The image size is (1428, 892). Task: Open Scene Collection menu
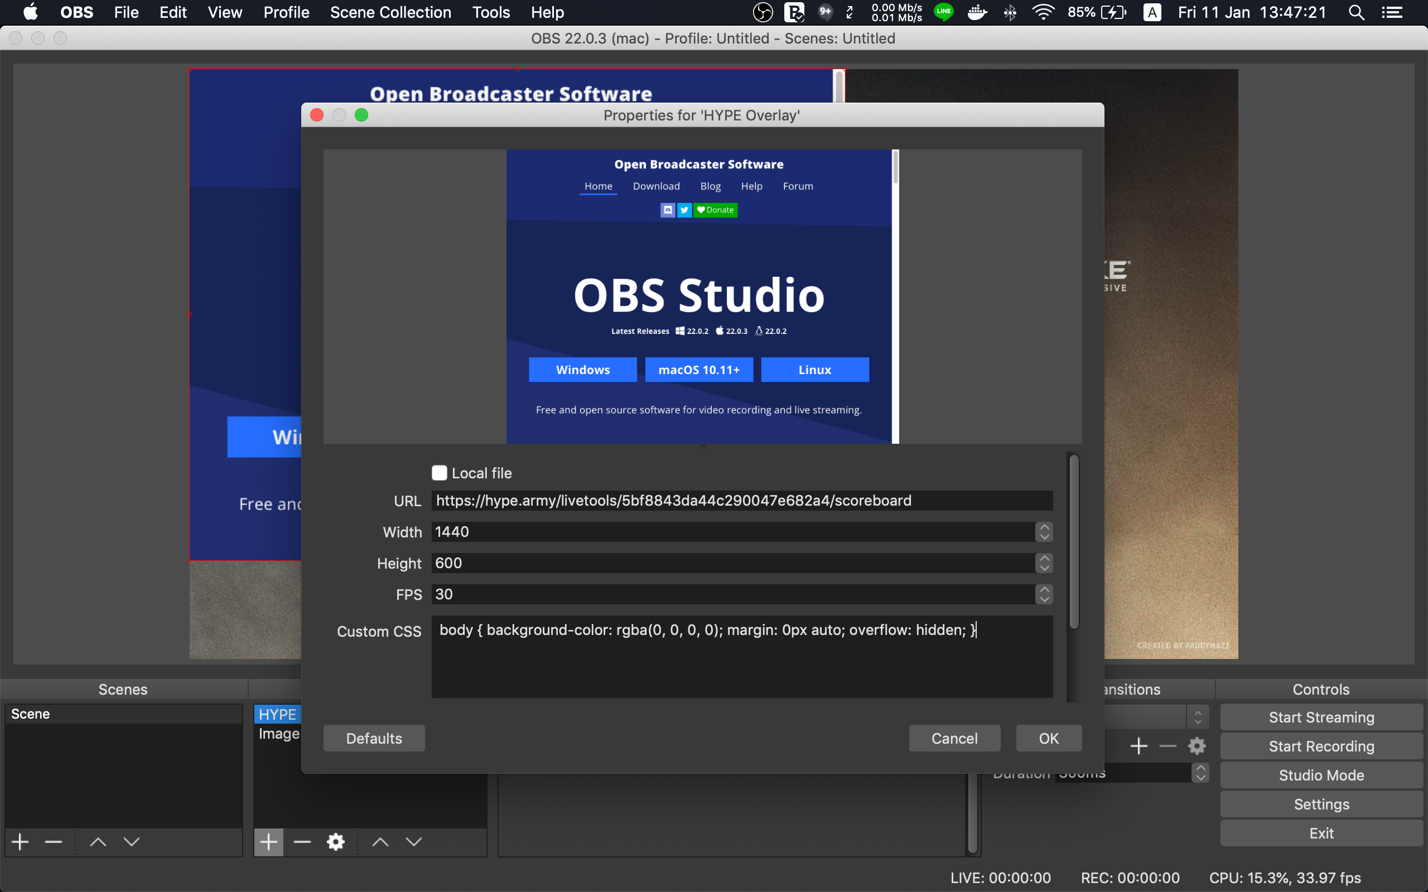point(390,12)
